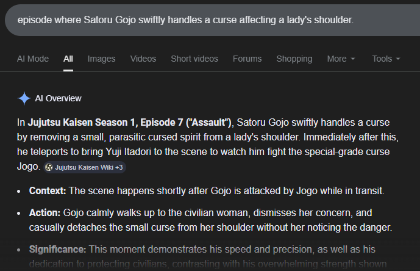Switch to AI Mode tab
The height and width of the screenshot is (271, 420).
pyautogui.click(x=33, y=59)
